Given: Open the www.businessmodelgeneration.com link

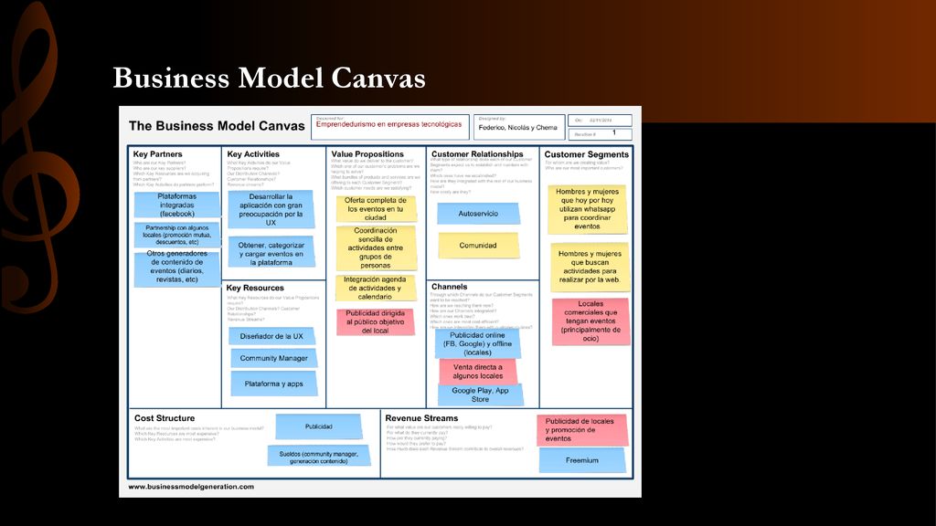Looking at the screenshot, I should [x=191, y=487].
